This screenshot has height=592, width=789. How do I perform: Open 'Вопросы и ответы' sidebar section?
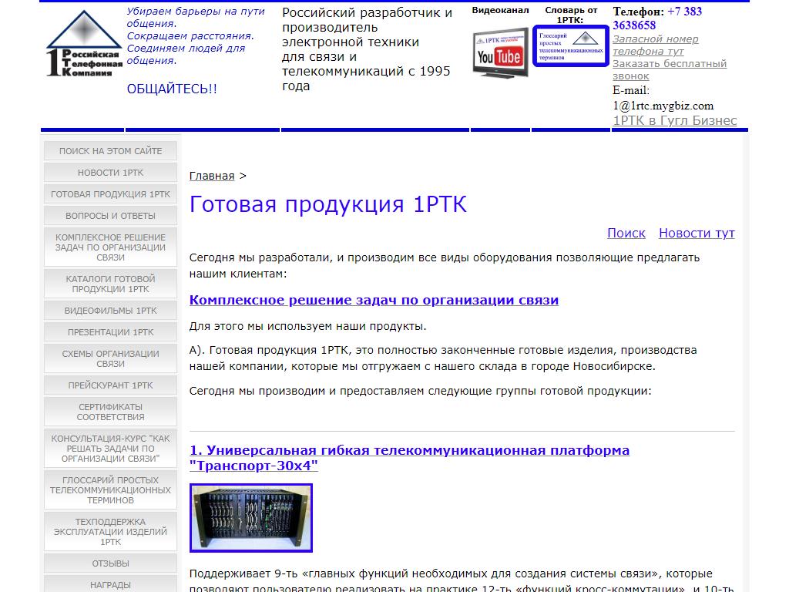click(x=111, y=216)
